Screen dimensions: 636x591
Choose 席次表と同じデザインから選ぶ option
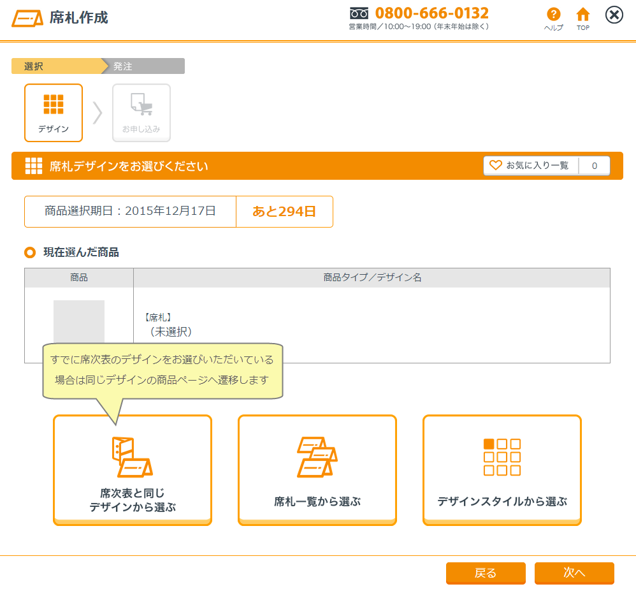(133, 471)
